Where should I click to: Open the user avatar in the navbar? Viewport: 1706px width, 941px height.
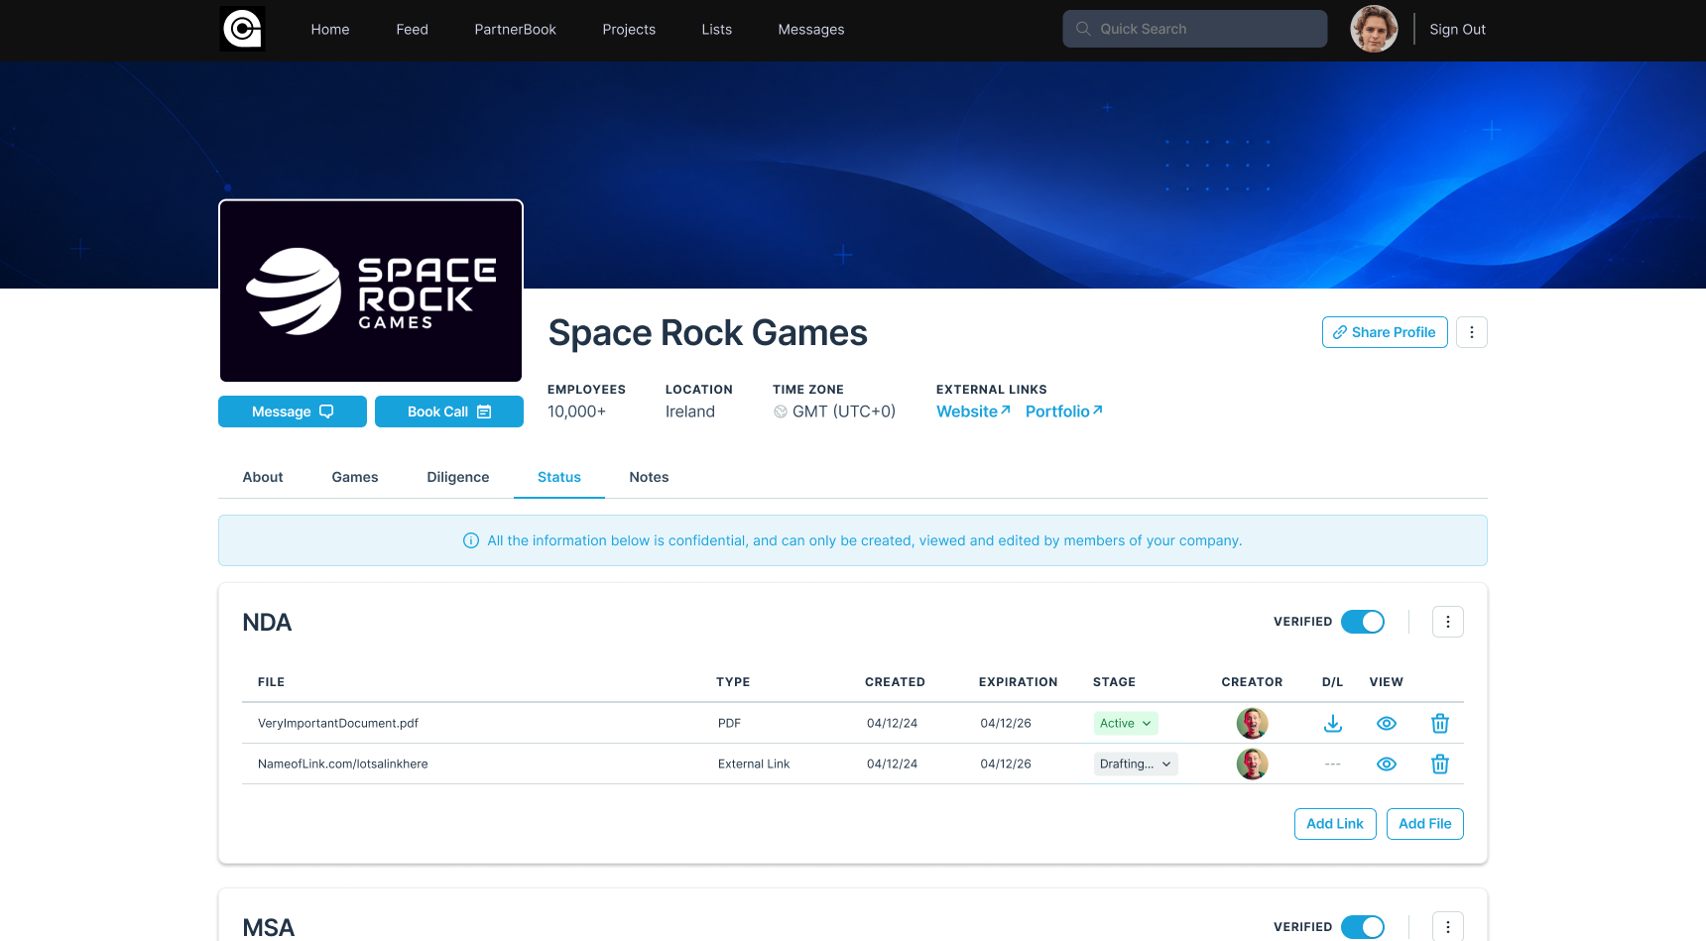[1374, 29]
